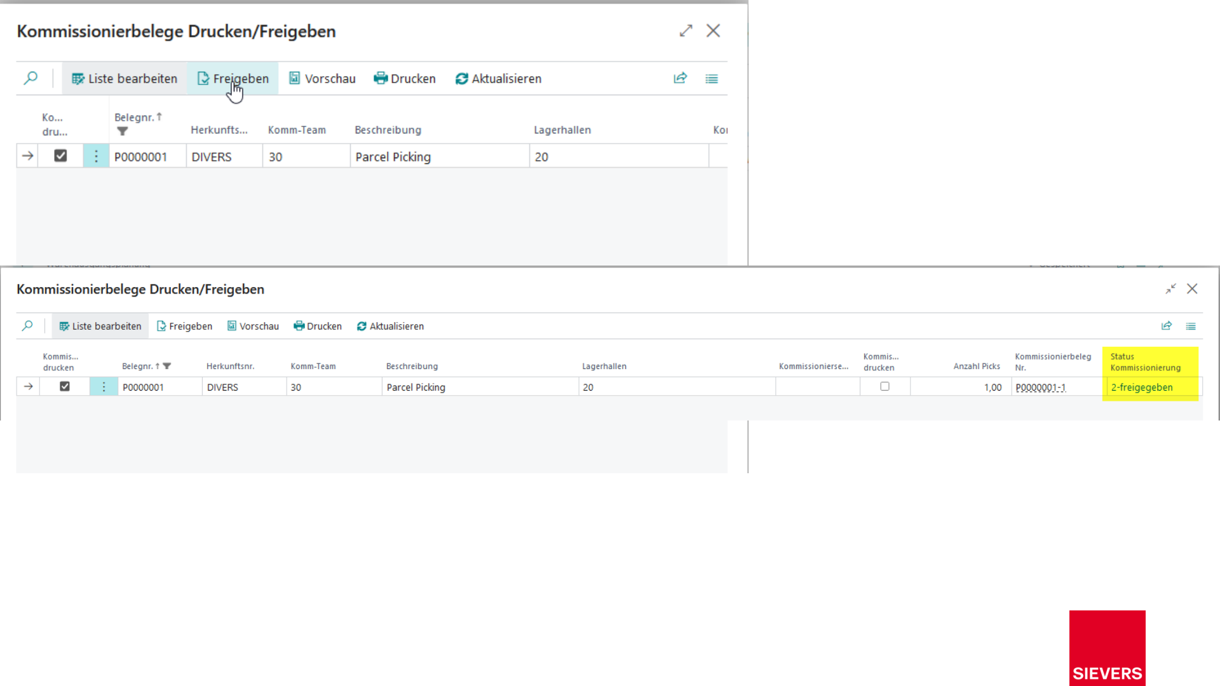Open row options menu for P0000001 in upper window

point(96,156)
